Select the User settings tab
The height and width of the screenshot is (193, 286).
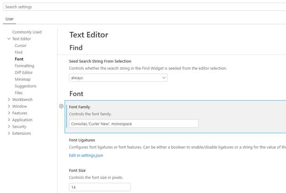[x=10, y=19]
